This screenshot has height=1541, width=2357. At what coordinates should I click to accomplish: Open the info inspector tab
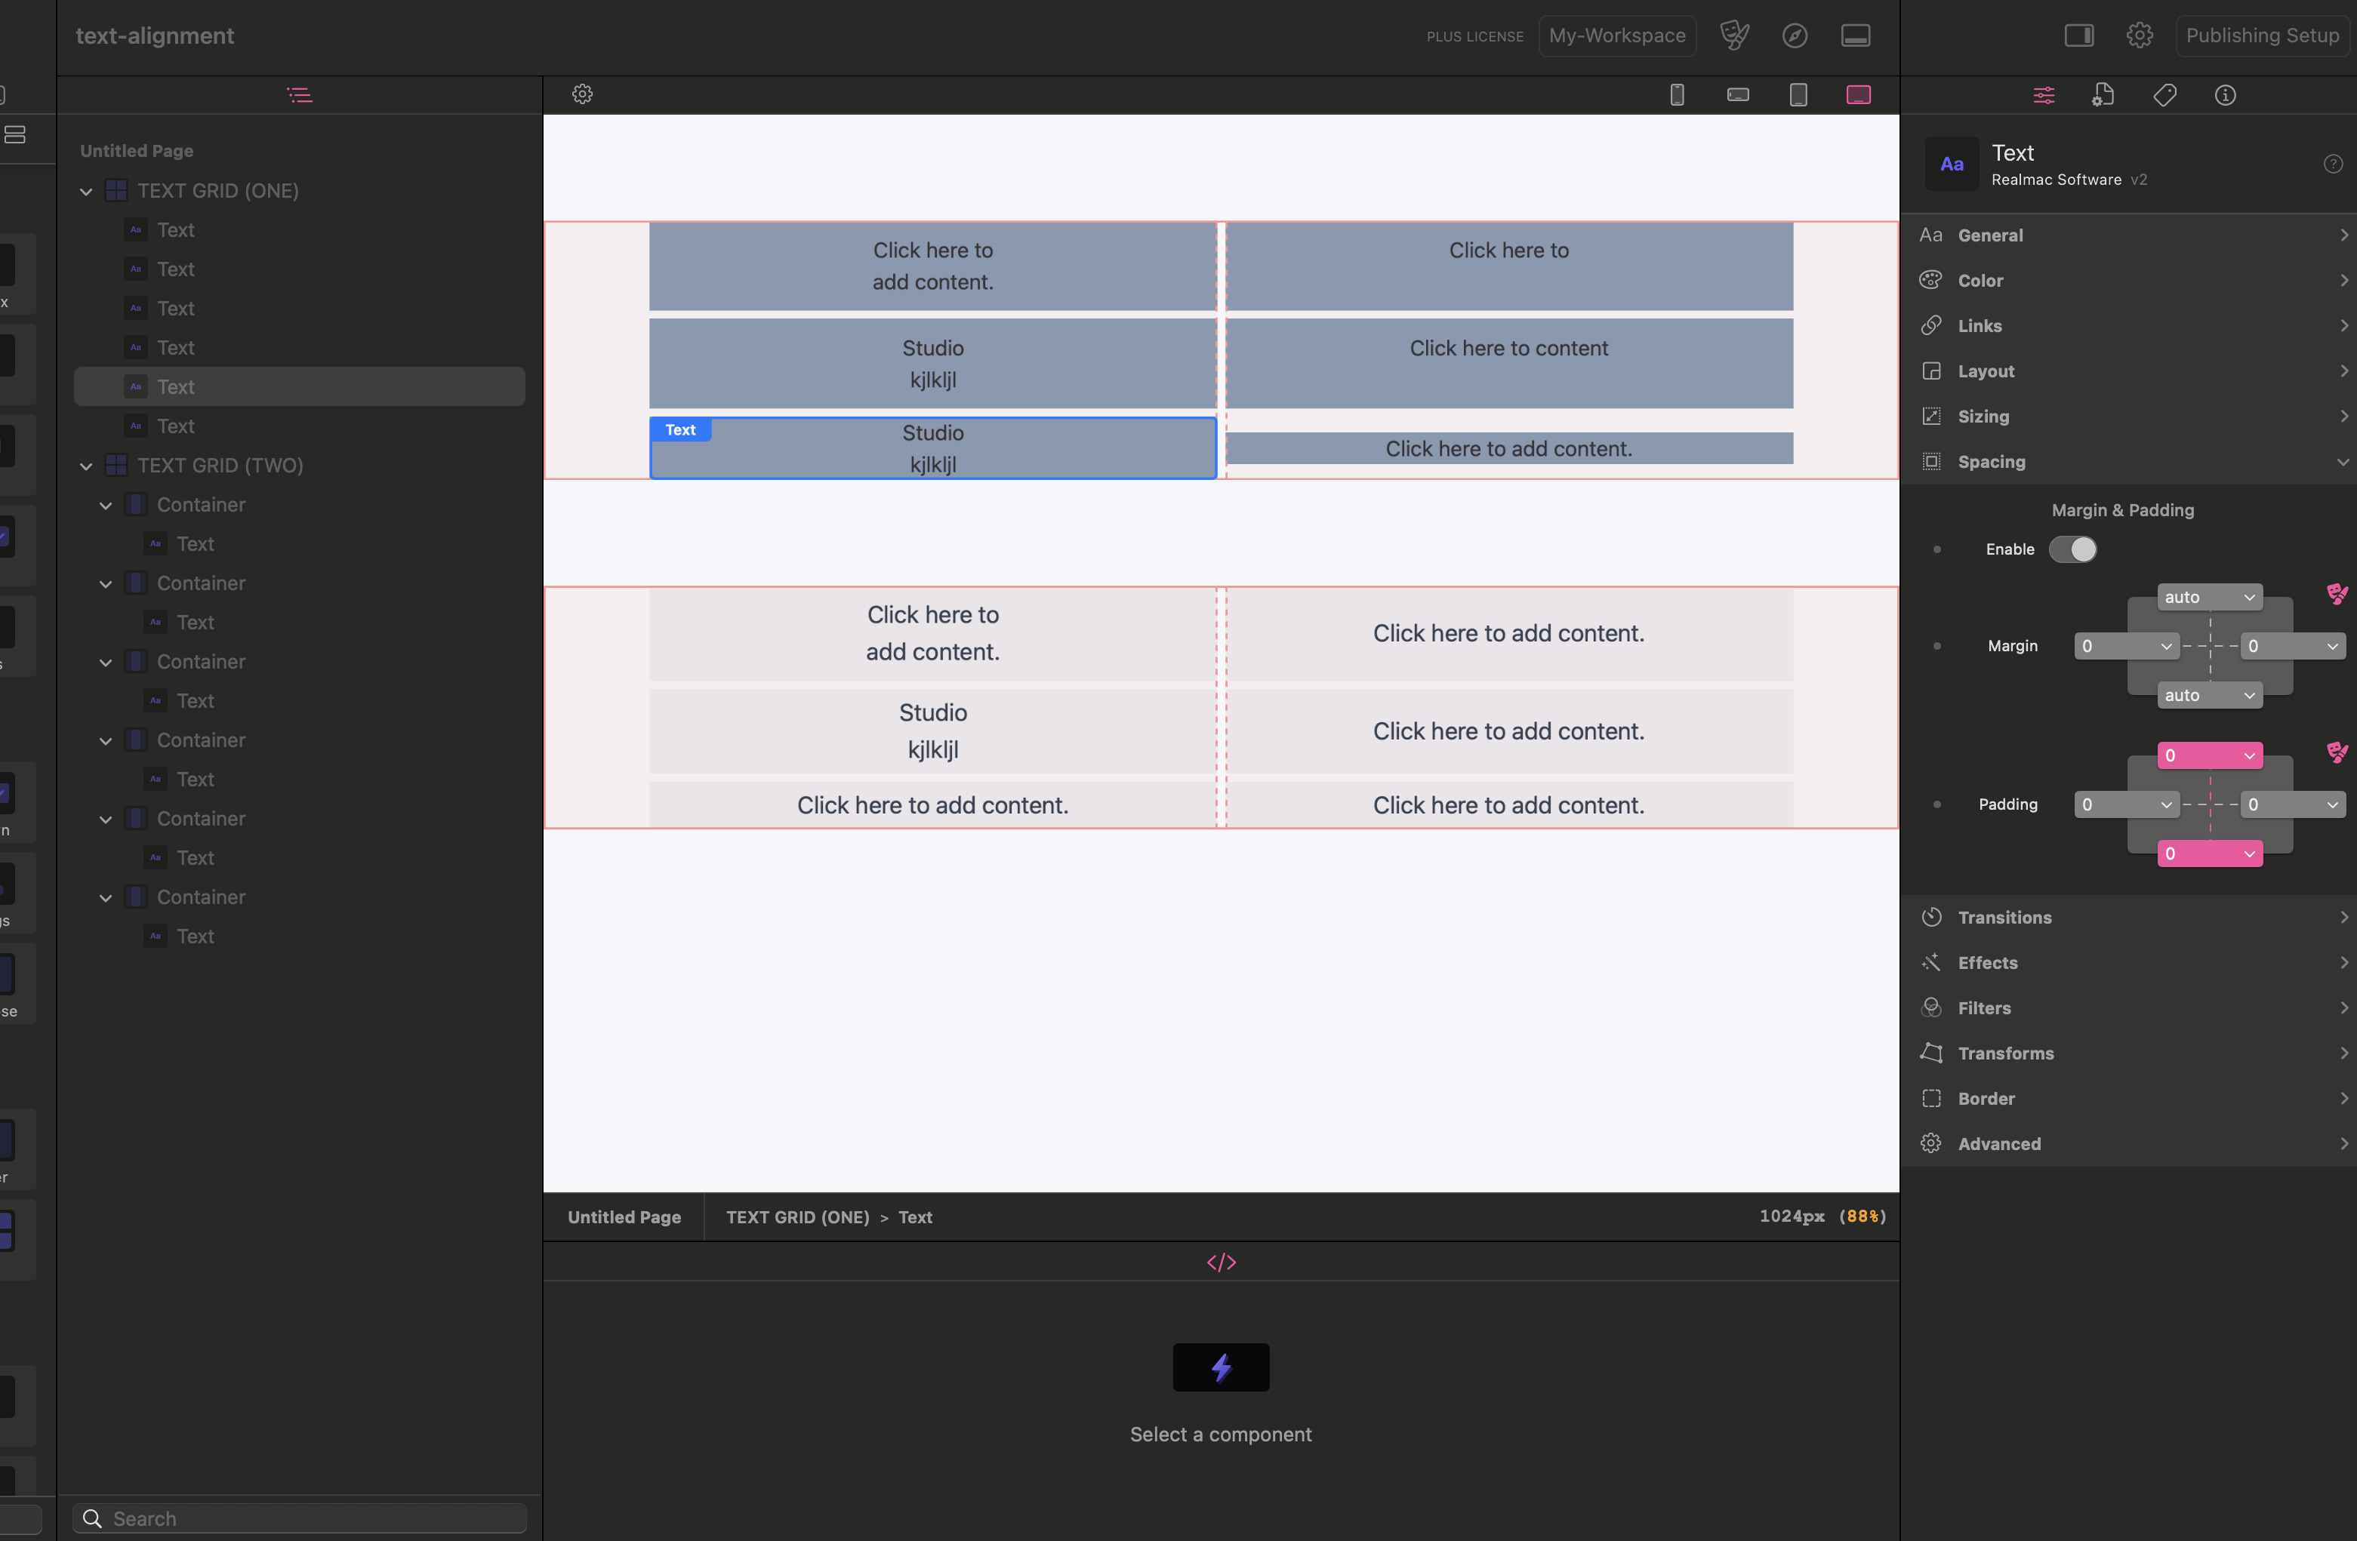pyautogui.click(x=2226, y=95)
